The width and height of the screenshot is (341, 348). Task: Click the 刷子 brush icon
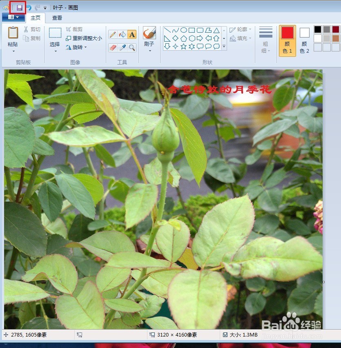[149, 33]
